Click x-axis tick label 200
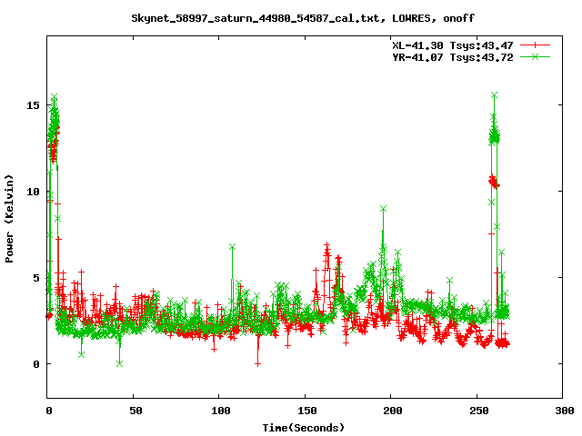This screenshot has height=436, width=582. click(x=393, y=411)
